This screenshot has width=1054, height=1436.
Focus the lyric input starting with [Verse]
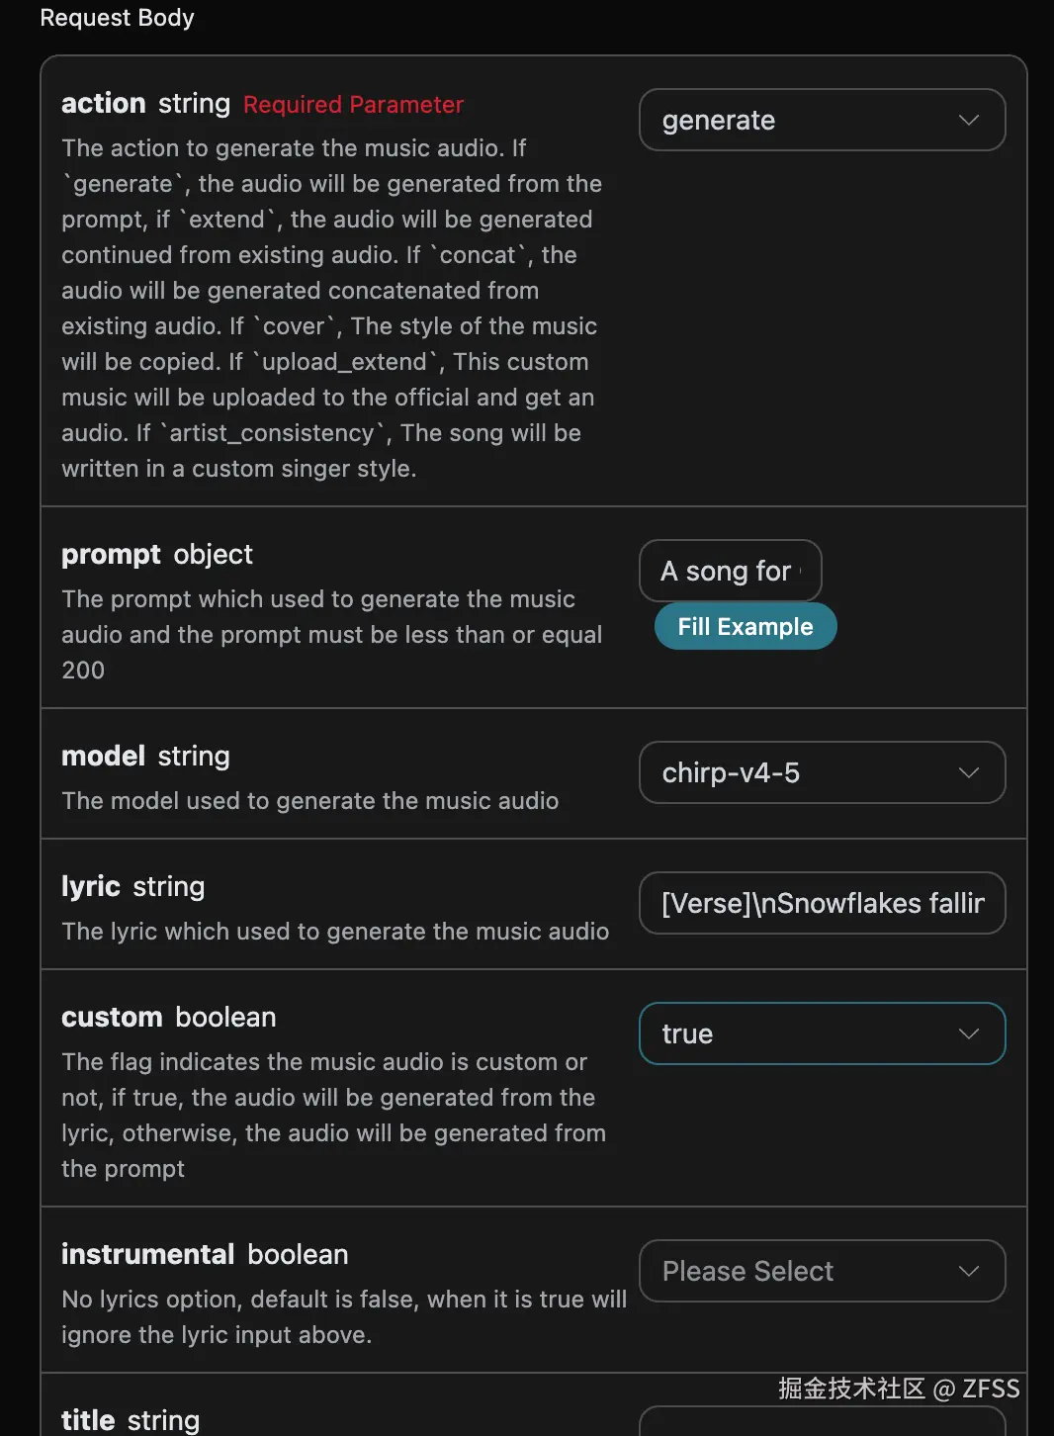pyautogui.click(x=822, y=903)
